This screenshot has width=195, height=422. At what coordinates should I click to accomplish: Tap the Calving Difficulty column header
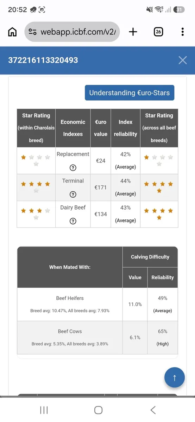pyautogui.click(x=150, y=257)
